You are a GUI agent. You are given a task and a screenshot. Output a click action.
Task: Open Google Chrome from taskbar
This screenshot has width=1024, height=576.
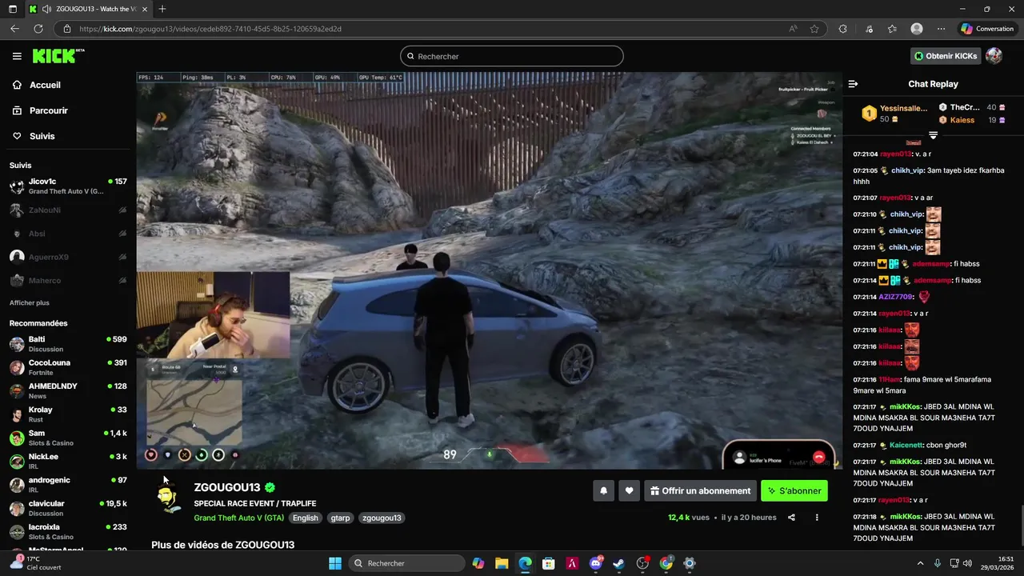pyautogui.click(x=666, y=563)
